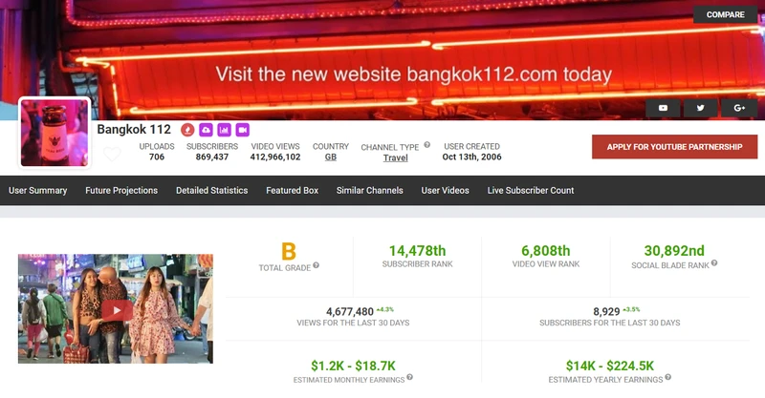Click the red flame badge icon

[x=187, y=130]
